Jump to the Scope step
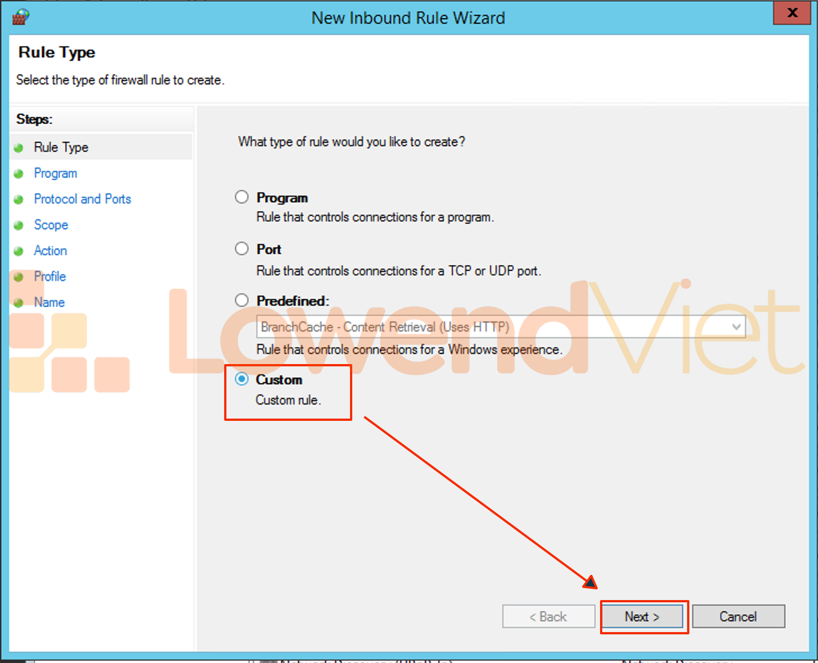The width and height of the screenshot is (818, 663). pyautogui.click(x=51, y=225)
